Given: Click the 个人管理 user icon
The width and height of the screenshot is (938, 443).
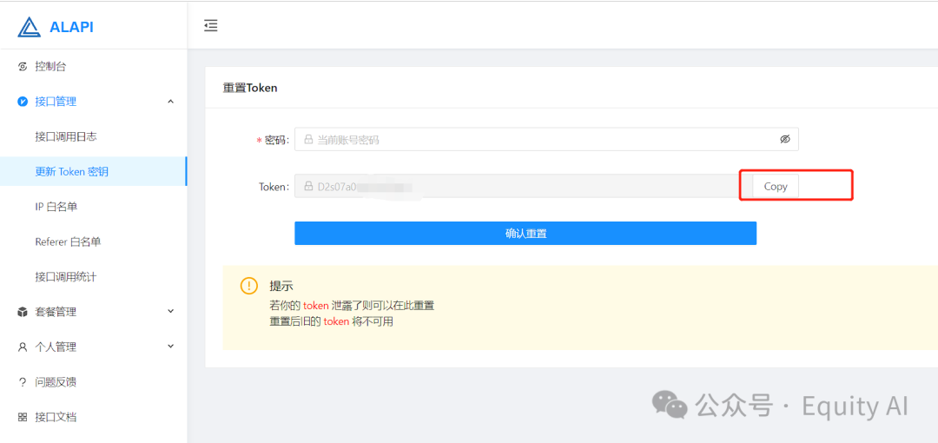Looking at the screenshot, I should point(23,347).
